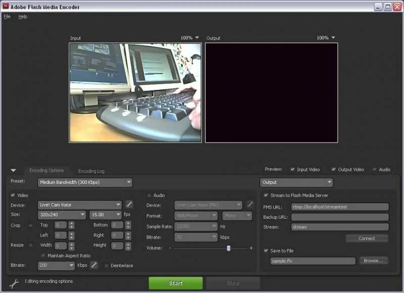The width and height of the screenshot is (404, 293).
Task: Open audio device settings wrench icon
Action: [x=249, y=205]
